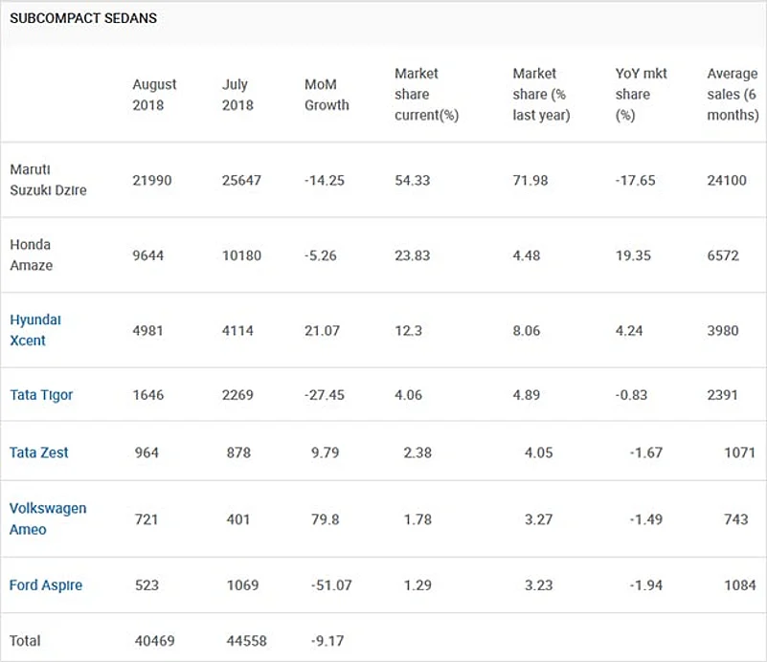Image resolution: width=767 pixels, height=662 pixels.
Task: Select the Honda Amaze row label
Action: (32, 254)
